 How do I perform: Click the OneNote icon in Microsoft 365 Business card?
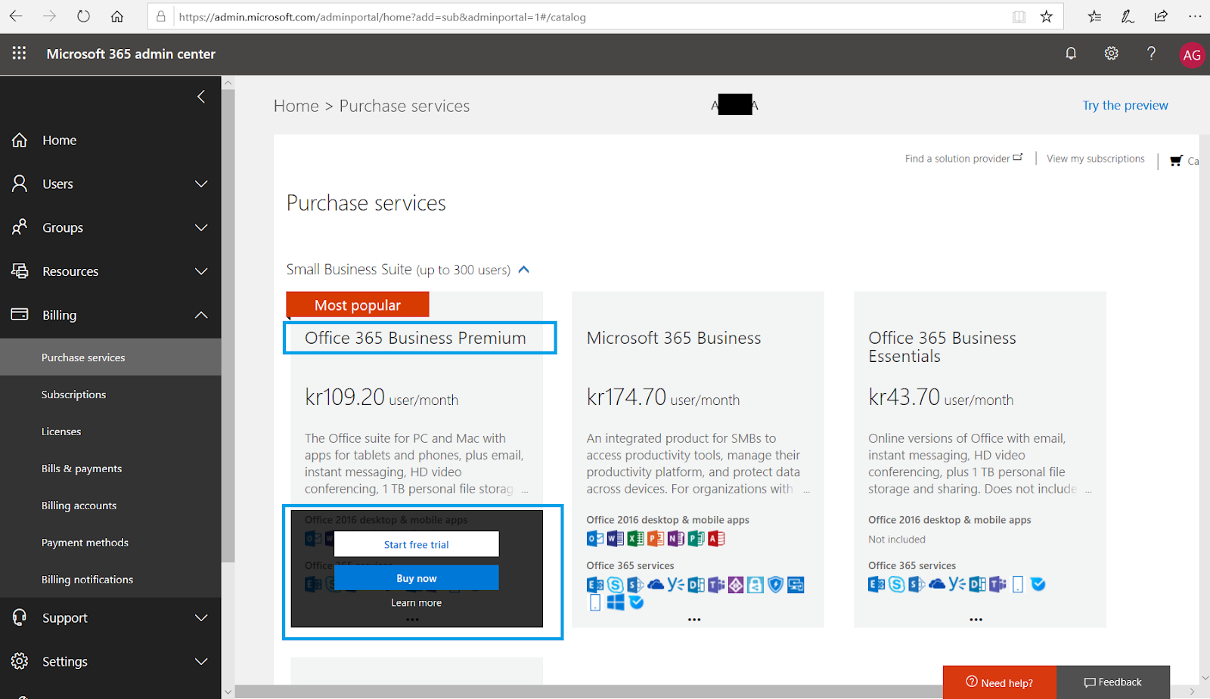pos(675,539)
